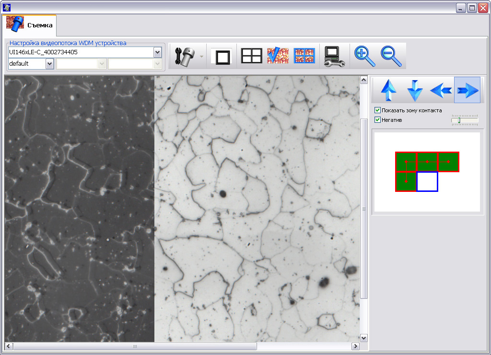Click horizontal scrollbar right arrow

tap(355, 346)
